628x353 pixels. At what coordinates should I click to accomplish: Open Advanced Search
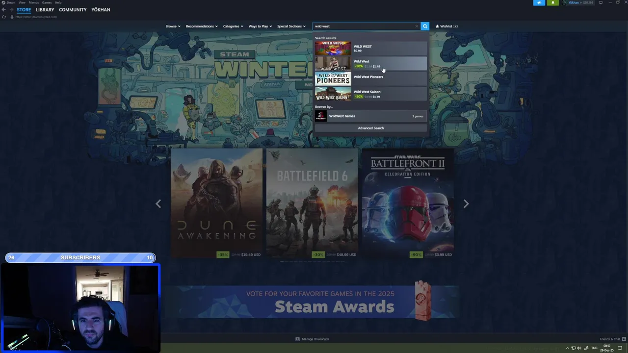[371, 128]
